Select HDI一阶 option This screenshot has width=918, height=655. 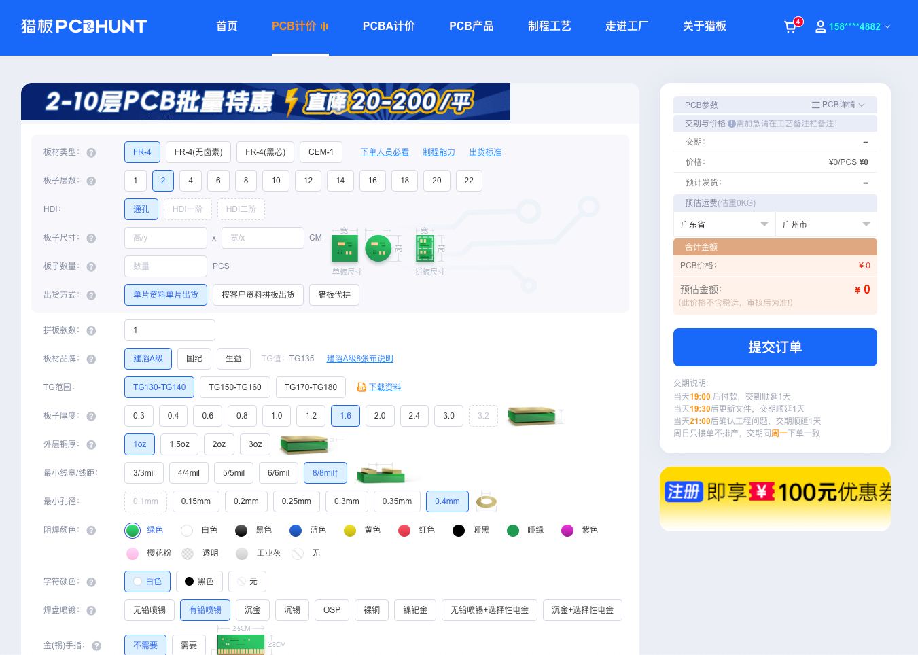point(188,209)
